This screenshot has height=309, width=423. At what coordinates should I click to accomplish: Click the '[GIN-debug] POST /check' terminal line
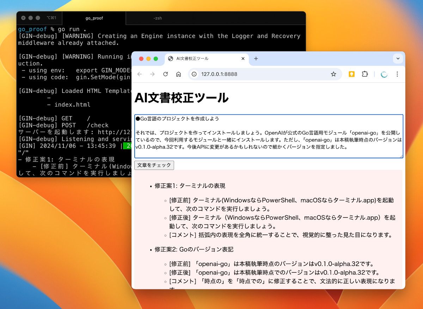point(63,125)
